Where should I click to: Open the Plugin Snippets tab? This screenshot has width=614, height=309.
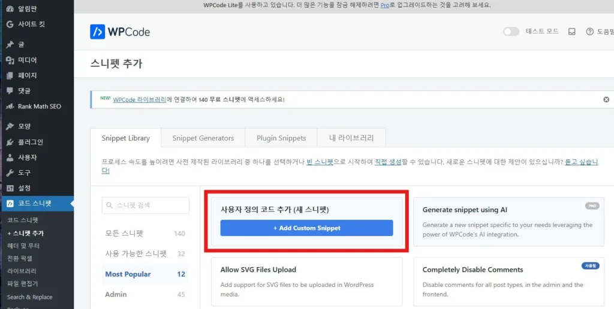281,138
